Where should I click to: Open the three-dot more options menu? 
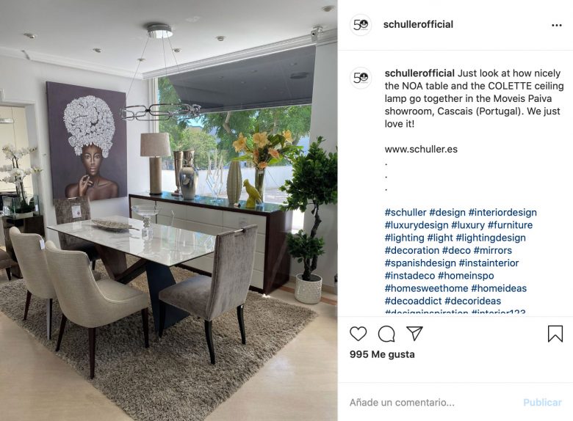coord(556,25)
